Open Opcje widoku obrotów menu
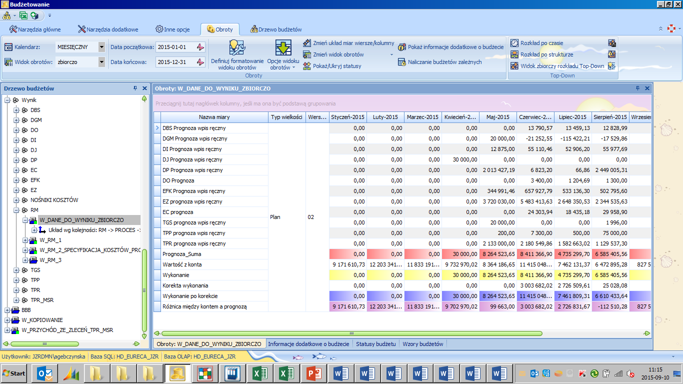The image size is (683, 384). [x=283, y=55]
